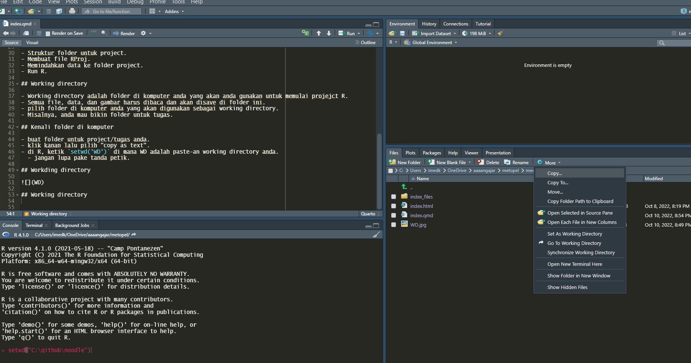691x363 pixels.
Task: Enable the Render on Save checkbox
Action: click(48, 34)
